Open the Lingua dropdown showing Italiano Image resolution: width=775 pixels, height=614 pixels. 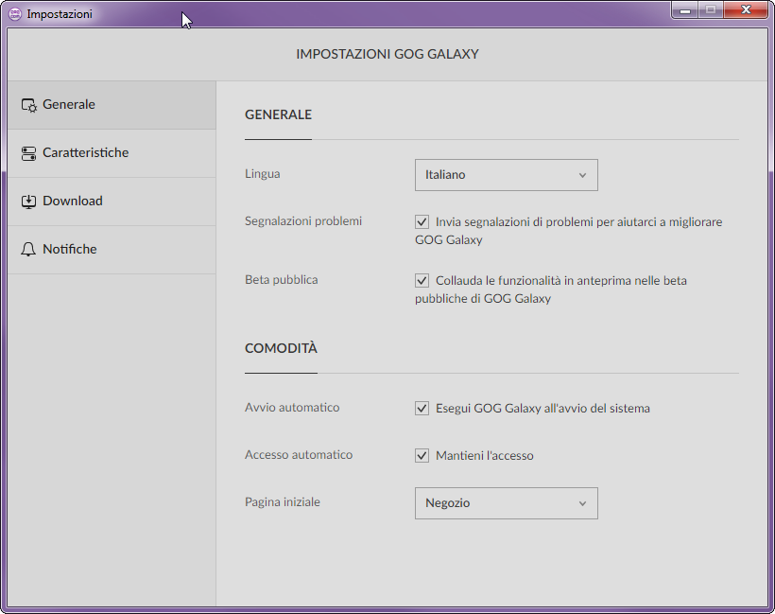(x=507, y=175)
